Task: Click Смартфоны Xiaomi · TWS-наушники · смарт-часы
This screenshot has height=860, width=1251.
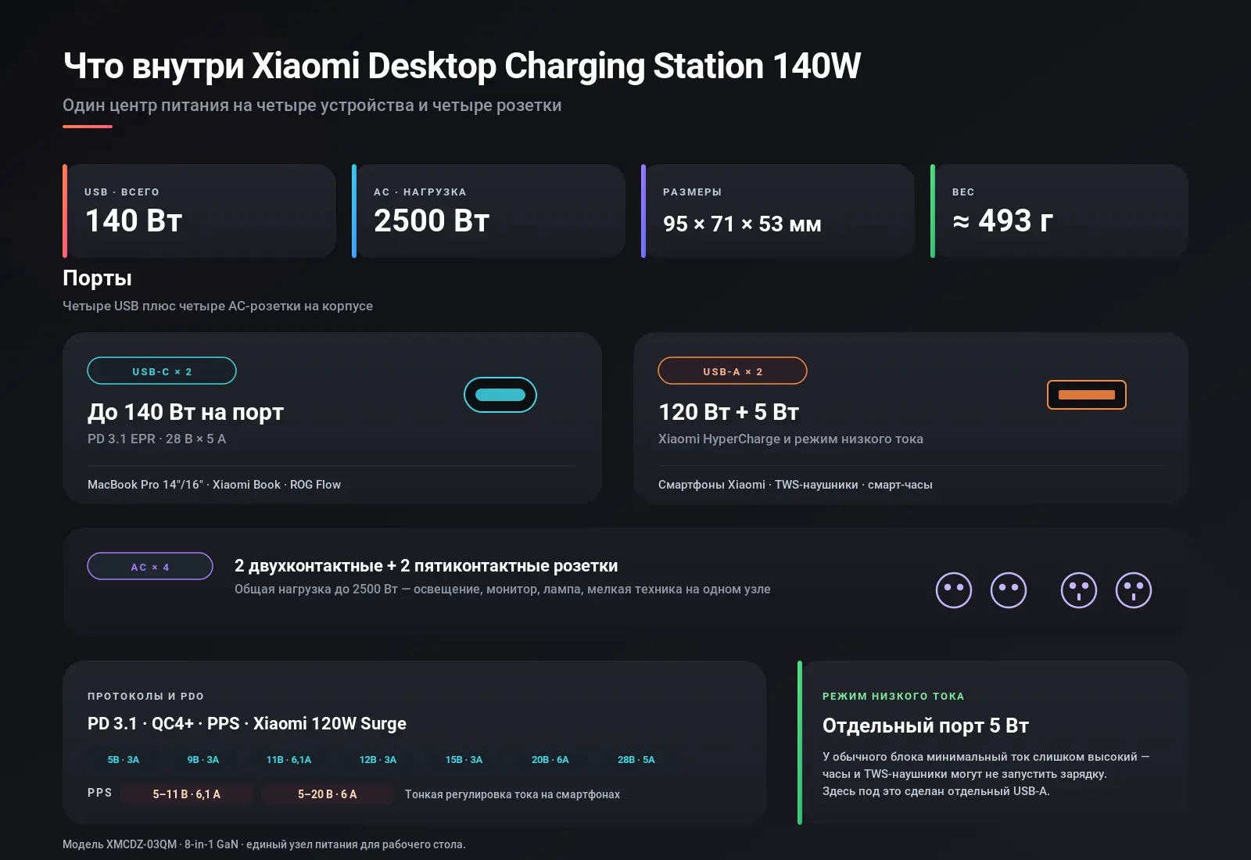Action: coord(795,485)
